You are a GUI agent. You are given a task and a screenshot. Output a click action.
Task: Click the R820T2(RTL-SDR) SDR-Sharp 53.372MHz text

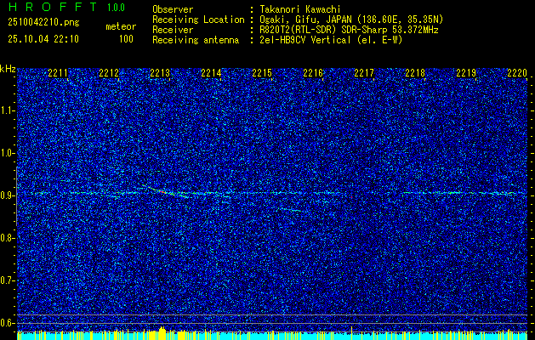tap(349, 30)
